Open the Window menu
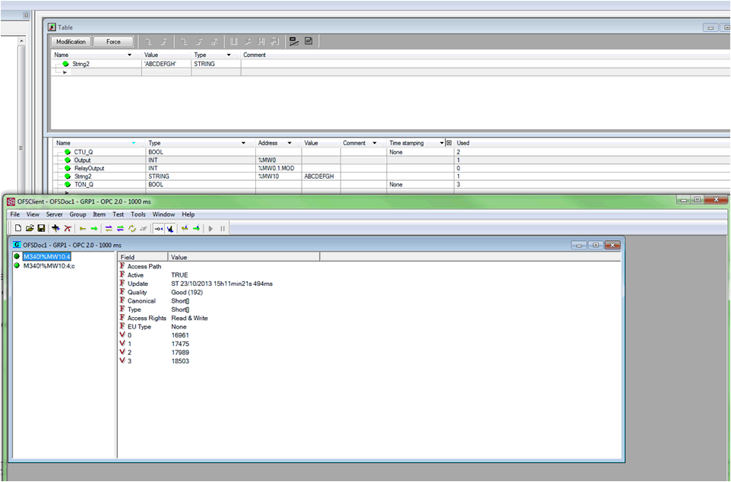The image size is (731, 482). tap(163, 214)
